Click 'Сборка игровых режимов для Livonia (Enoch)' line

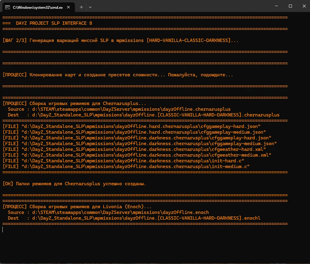[77, 207]
